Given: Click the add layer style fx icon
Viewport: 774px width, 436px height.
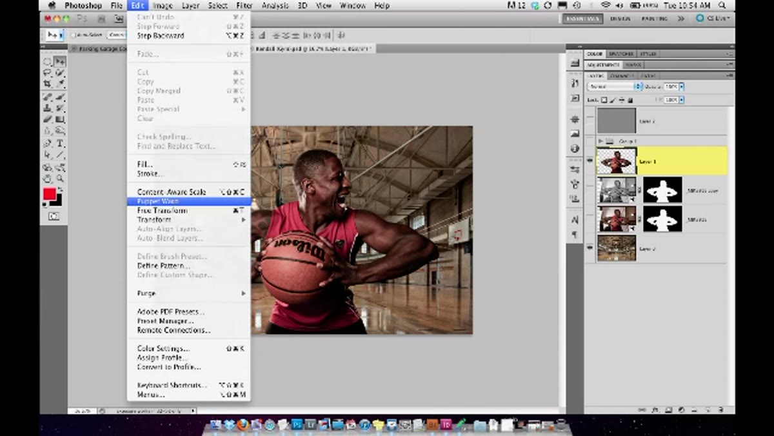Looking at the screenshot, I should [x=654, y=410].
